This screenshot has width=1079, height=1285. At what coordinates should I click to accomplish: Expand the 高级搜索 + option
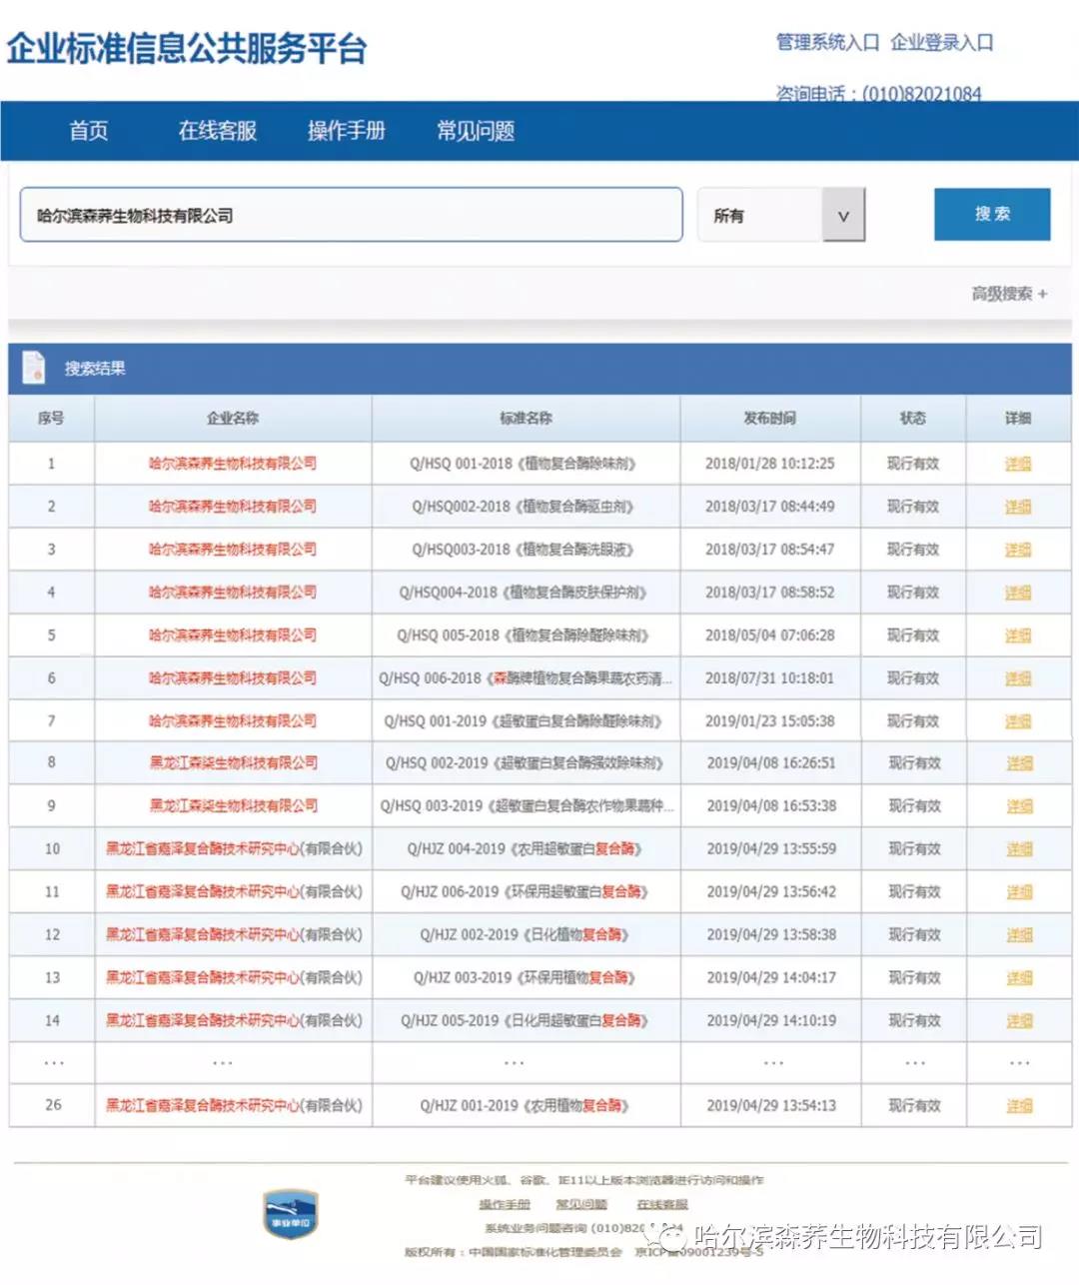pyautogui.click(x=1010, y=294)
